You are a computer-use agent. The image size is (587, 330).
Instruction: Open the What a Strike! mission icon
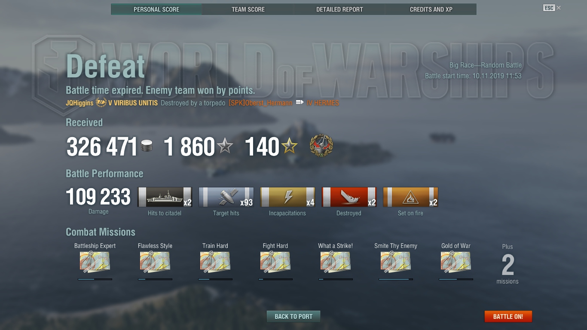(x=336, y=262)
